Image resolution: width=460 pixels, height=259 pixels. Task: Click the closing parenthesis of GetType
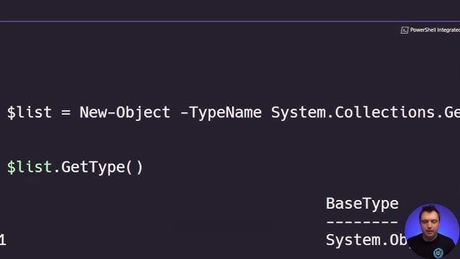(x=139, y=168)
